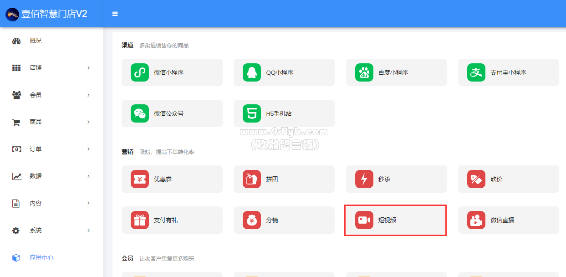The image size is (566, 277).
Task: Click the 店铺 grid icon
Action: point(16,68)
